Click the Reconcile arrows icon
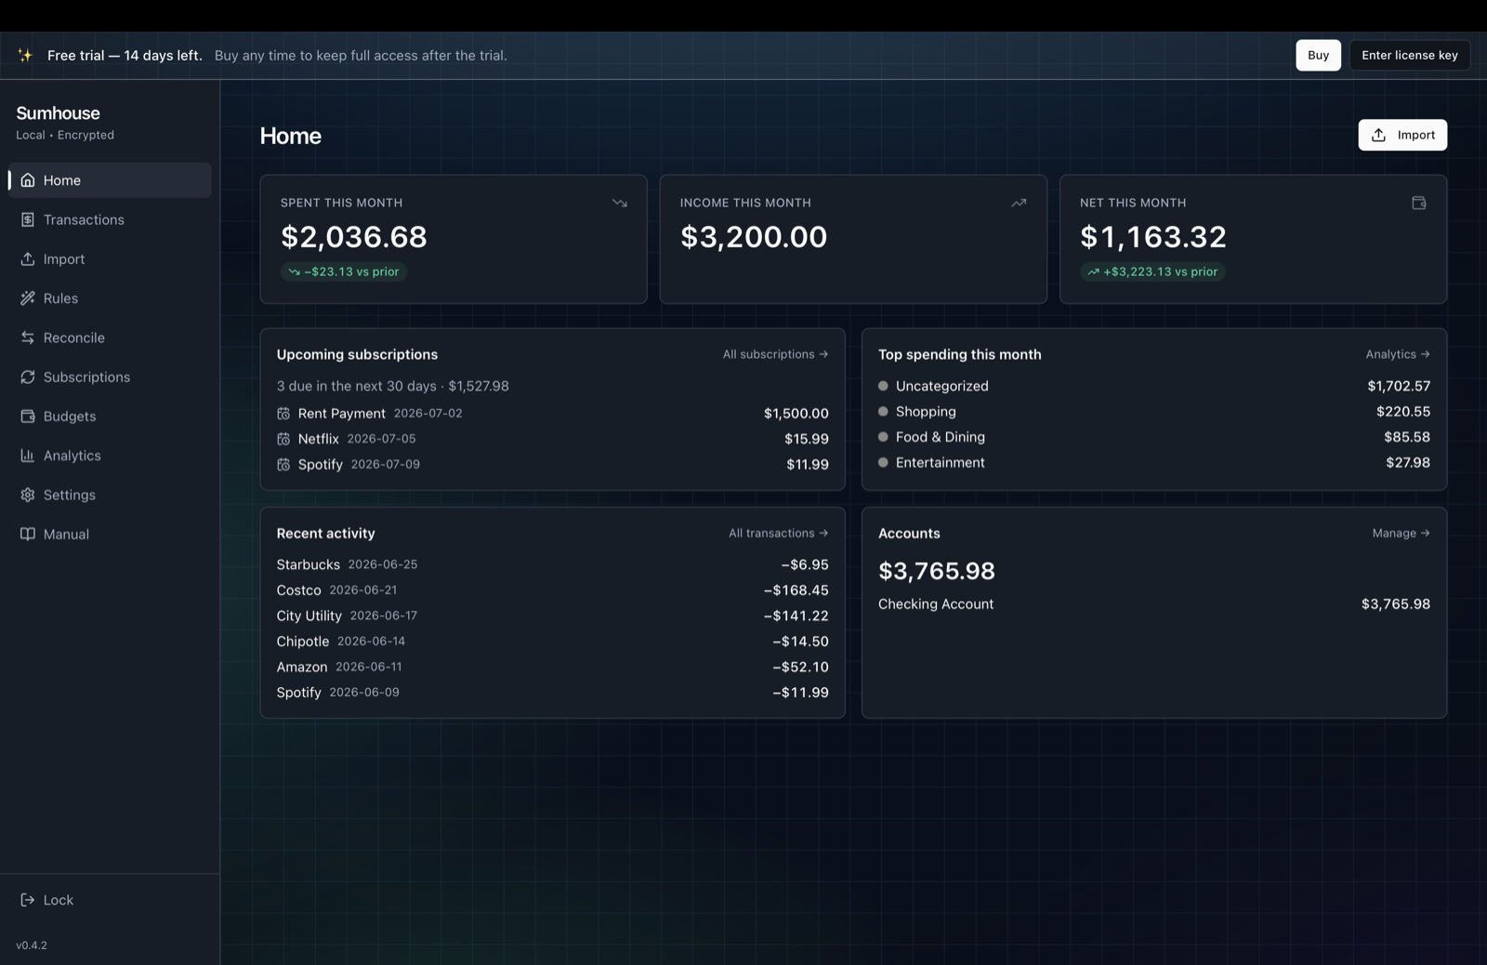Screen dimensions: 1487x965 [x=28, y=337]
